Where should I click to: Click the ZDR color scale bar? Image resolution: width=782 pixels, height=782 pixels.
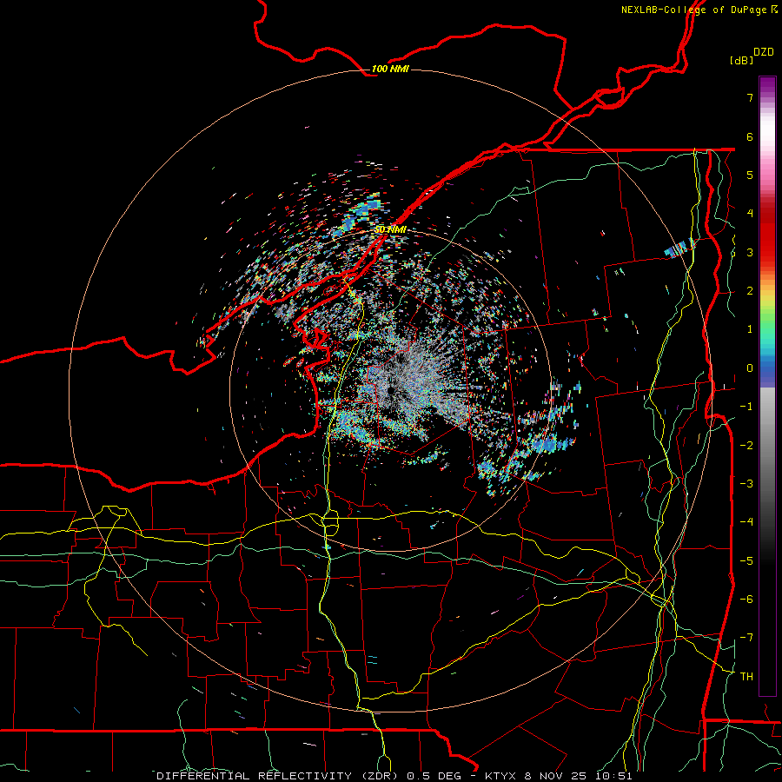(767, 386)
